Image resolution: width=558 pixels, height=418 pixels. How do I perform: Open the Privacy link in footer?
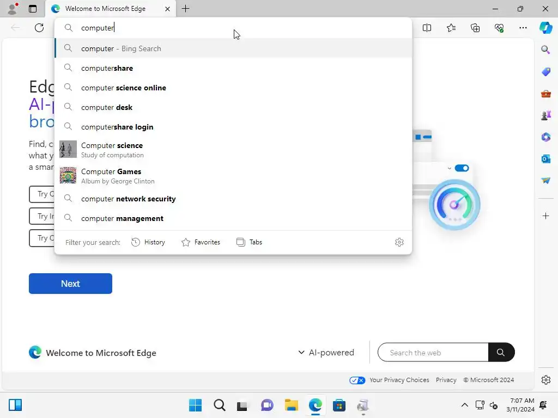click(x=446, y=380)
